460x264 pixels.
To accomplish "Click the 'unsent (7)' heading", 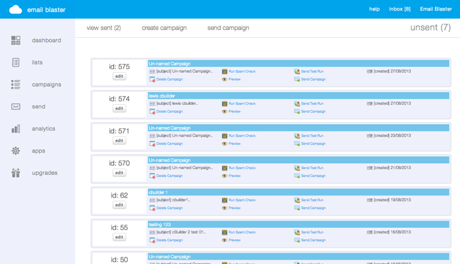I will 430,27.
